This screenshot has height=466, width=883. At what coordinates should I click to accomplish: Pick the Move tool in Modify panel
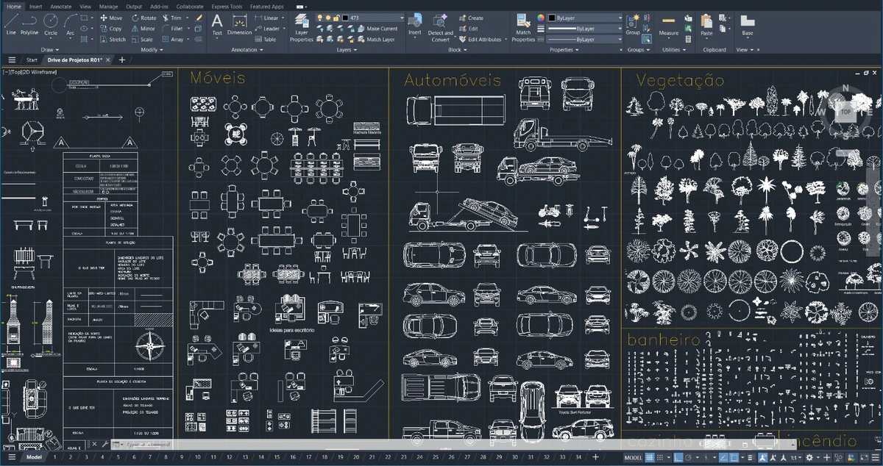tap(111, 18)
